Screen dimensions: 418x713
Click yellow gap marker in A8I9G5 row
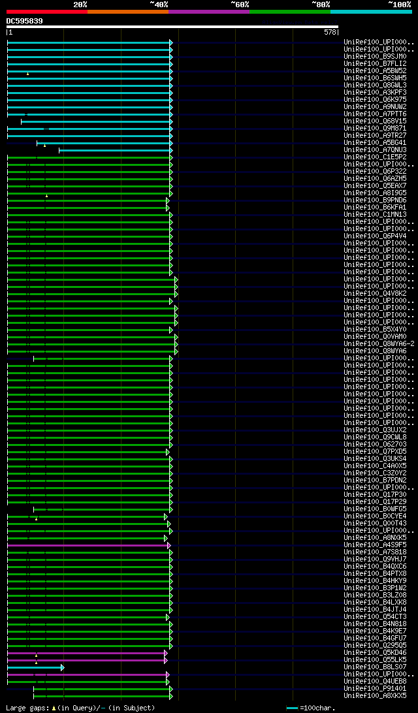[x=46, y=195]
